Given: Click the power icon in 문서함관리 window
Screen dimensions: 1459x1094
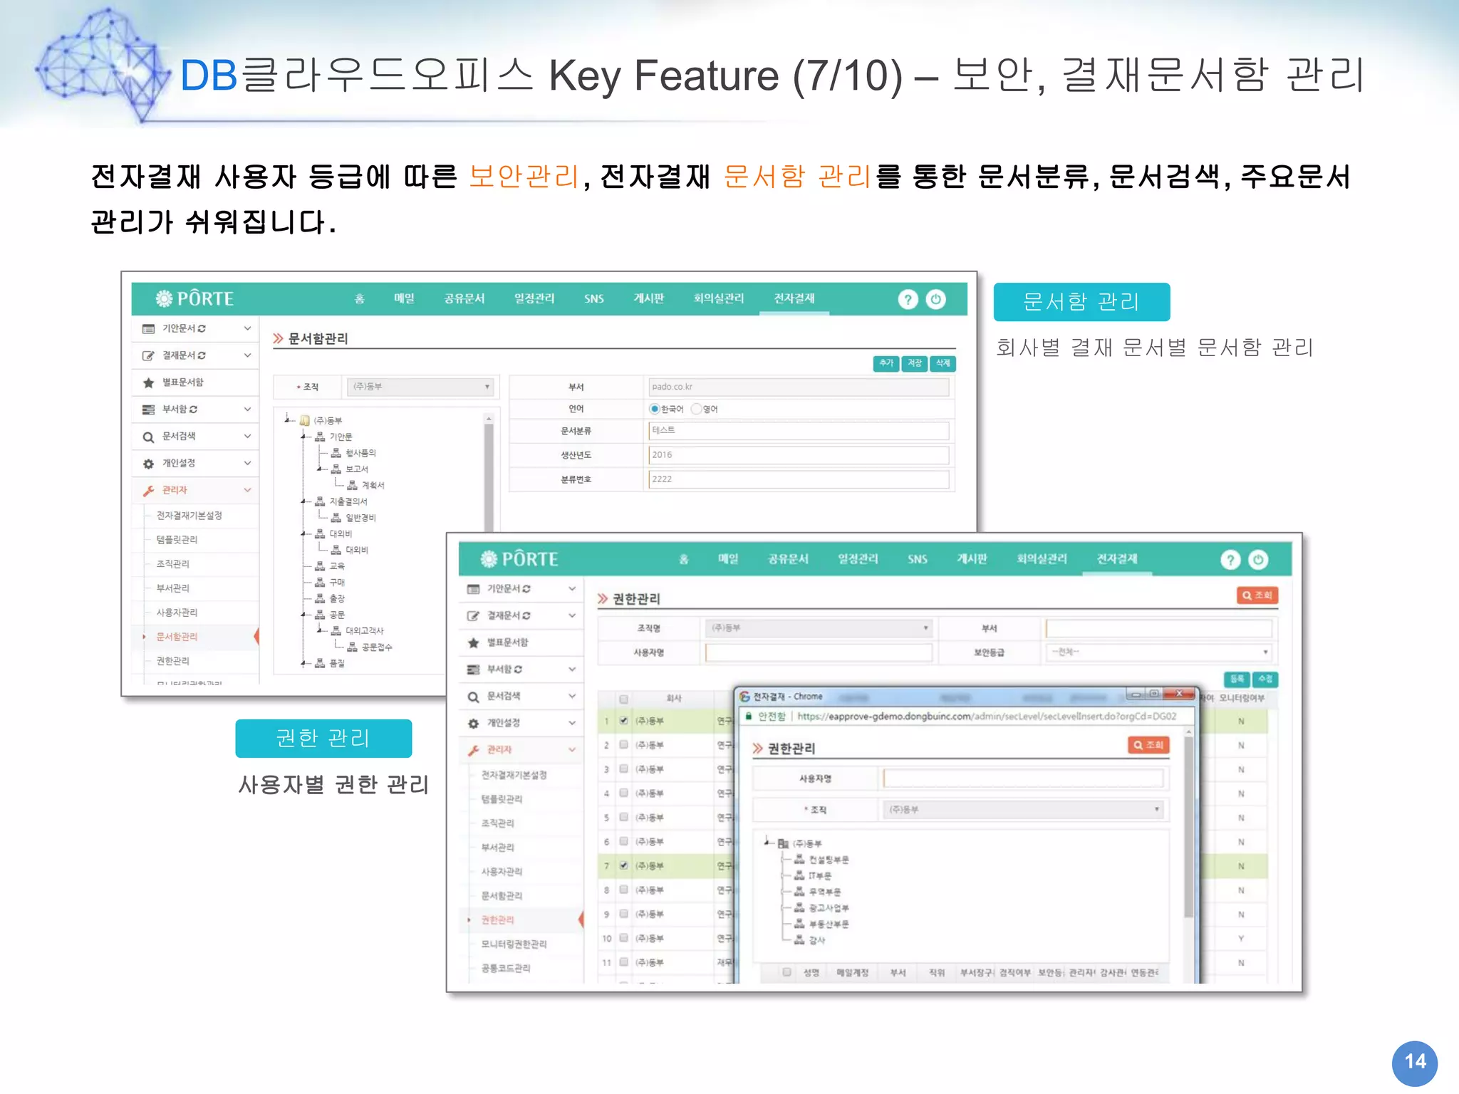Looking at the screenshot, I should point(936,299).
